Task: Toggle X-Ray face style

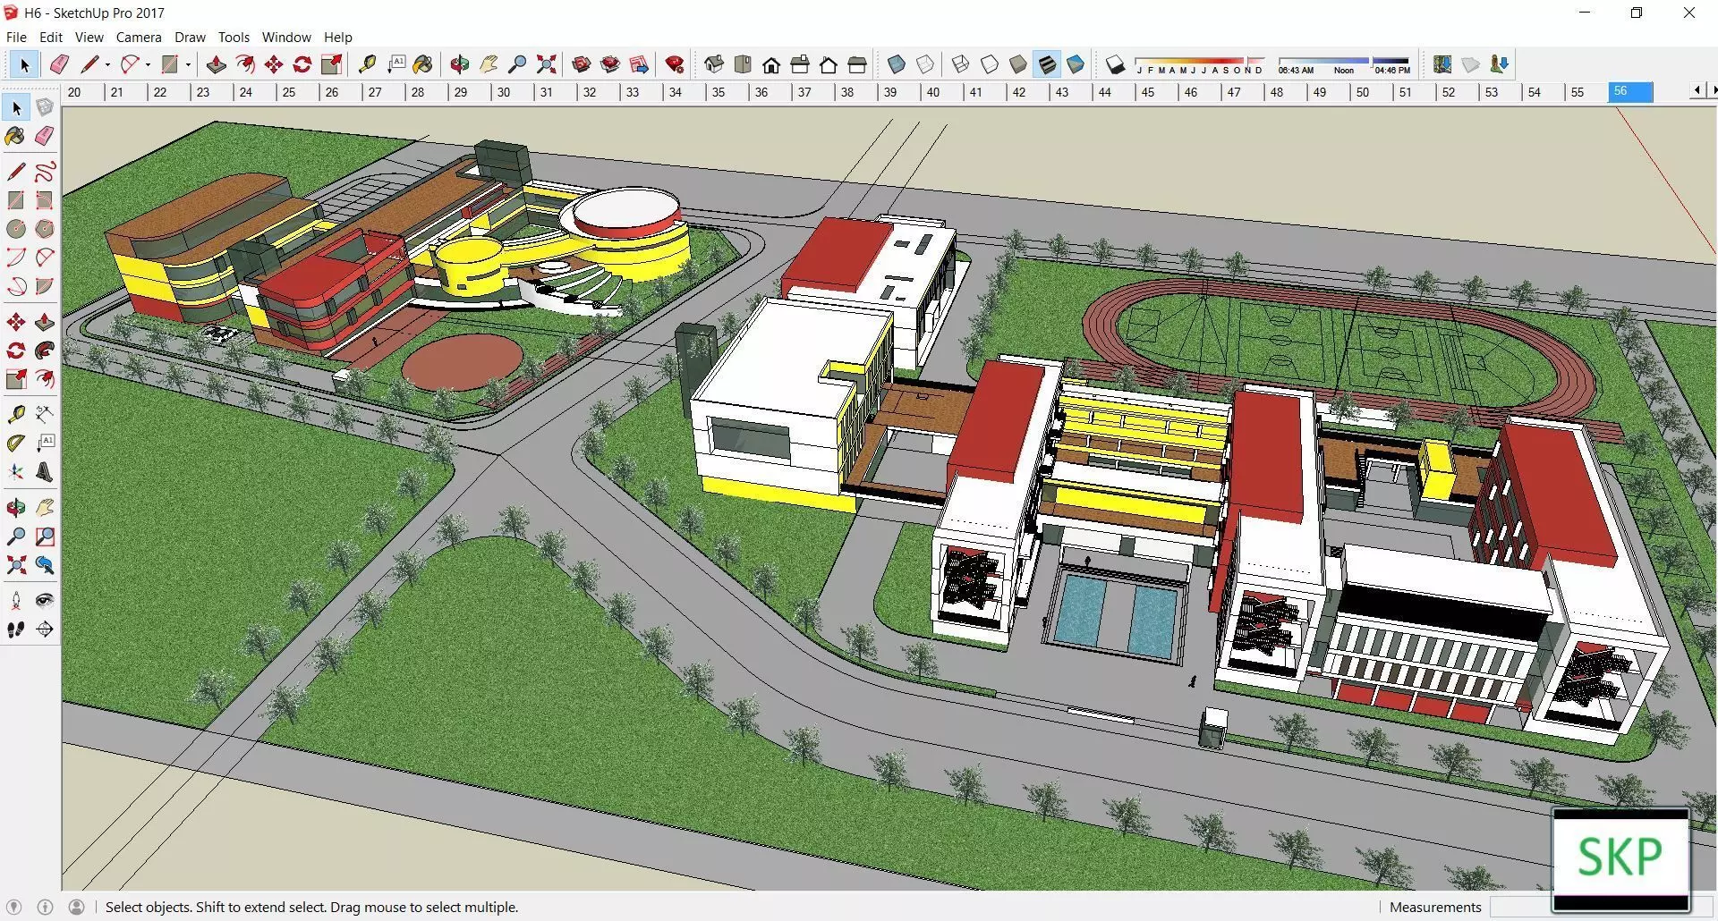Action: [897, 64]
